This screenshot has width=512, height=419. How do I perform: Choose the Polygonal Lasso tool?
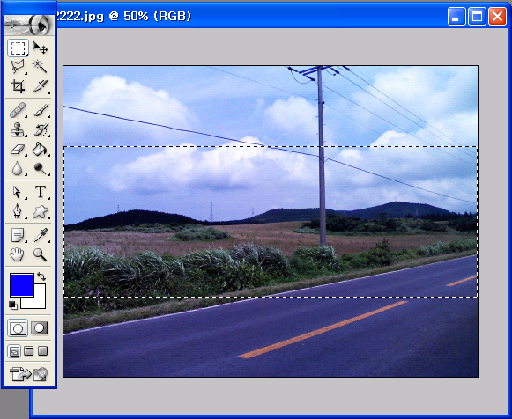click(18, 67)
